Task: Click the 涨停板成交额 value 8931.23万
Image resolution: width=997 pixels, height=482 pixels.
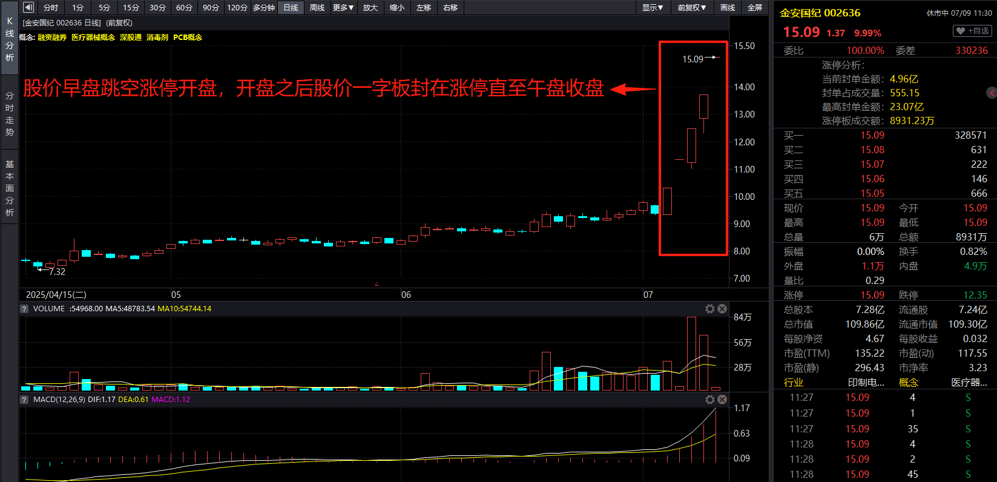Action: [912, 121]
